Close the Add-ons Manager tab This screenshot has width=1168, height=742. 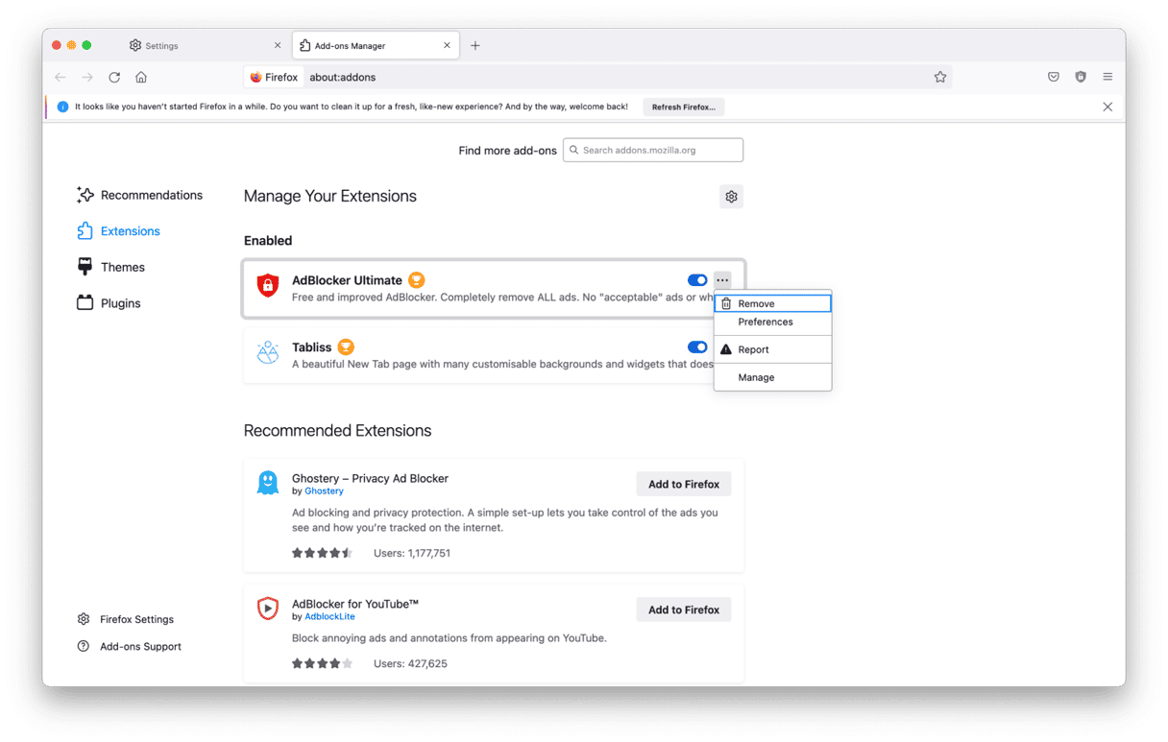(x=448, y=45)
